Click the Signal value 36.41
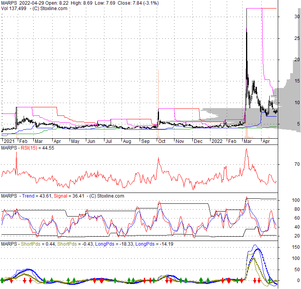Viewport: 301px width, 289px height. coord(78,196)
